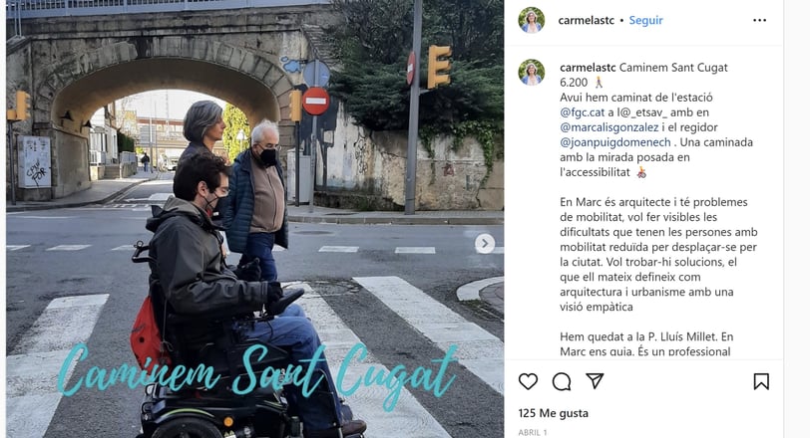
Task: Click the walking person emoji in caption
Action: click(599, 83)
